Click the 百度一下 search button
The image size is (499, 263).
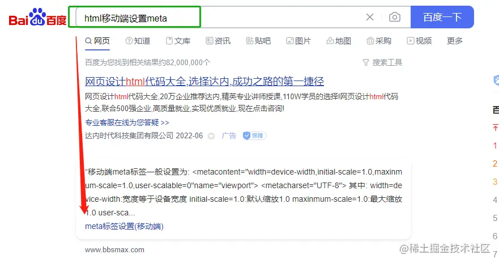442,17
